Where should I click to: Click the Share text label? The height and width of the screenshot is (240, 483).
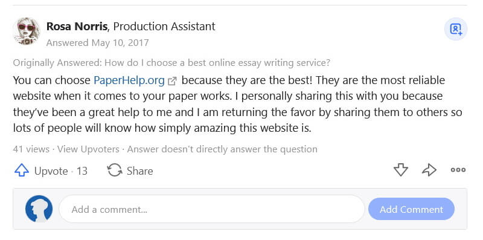(x=140, y=171)
